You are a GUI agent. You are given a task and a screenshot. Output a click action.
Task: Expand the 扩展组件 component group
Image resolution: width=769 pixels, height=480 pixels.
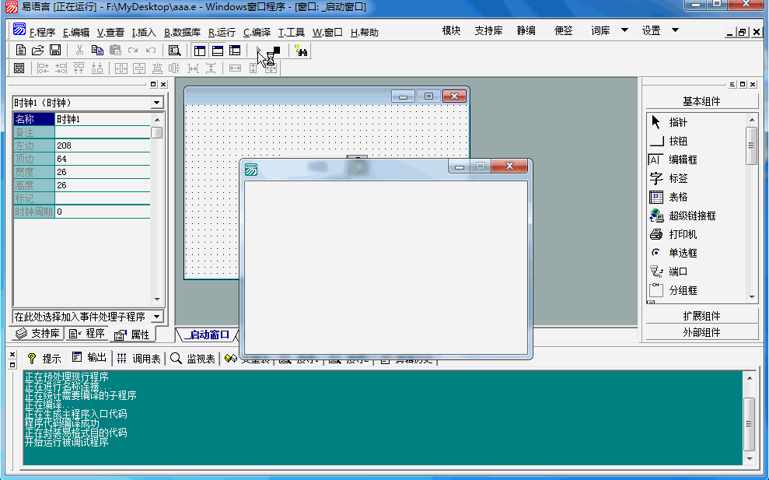701,316
